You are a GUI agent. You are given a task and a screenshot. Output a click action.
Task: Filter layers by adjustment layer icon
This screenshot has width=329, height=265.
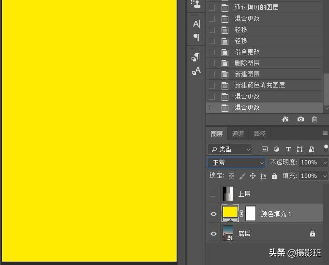(277, 149)
